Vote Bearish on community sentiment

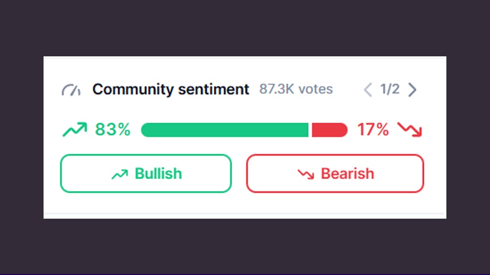pyautogui.click(x=335, y=173)
